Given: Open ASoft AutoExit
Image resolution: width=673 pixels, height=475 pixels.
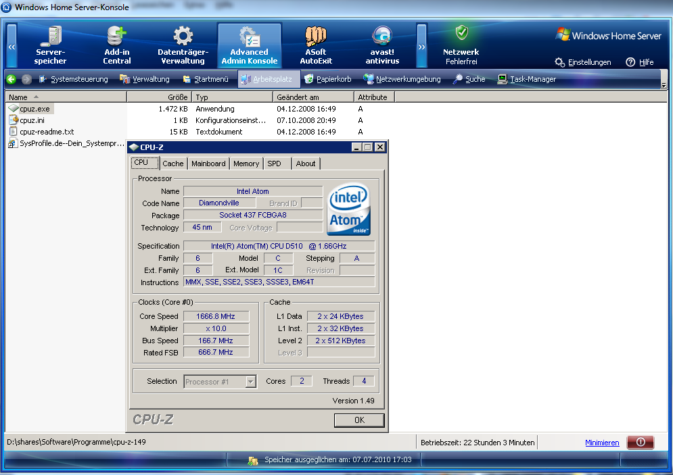Looking at the screenshot, I should (315, 44).
